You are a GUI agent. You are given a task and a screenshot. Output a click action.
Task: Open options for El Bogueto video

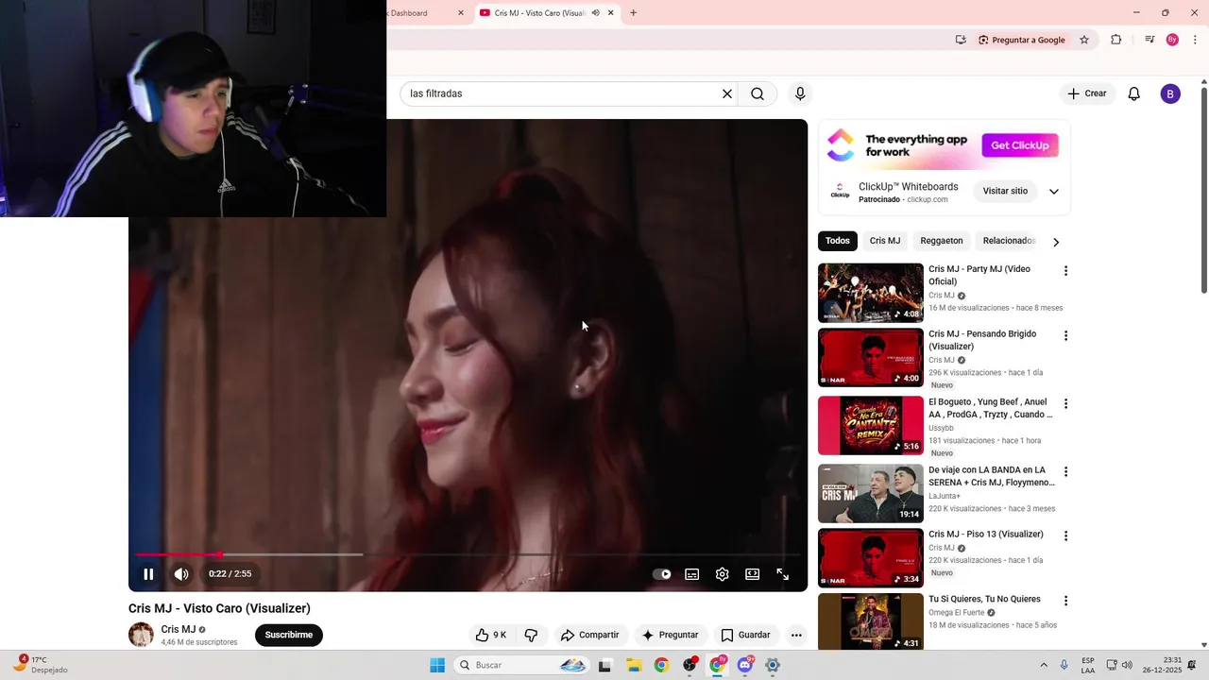point(1065,403)
